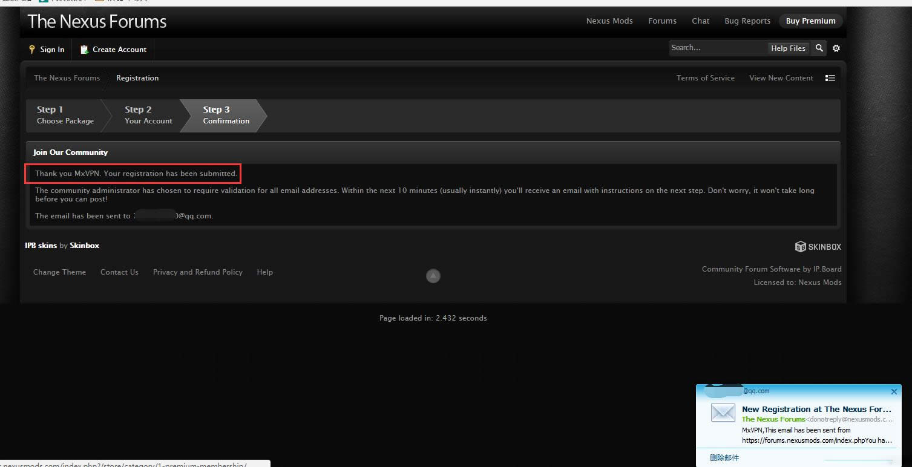Open the Chat page
This screenshot has width=912, height=467.
click(700, 21)
